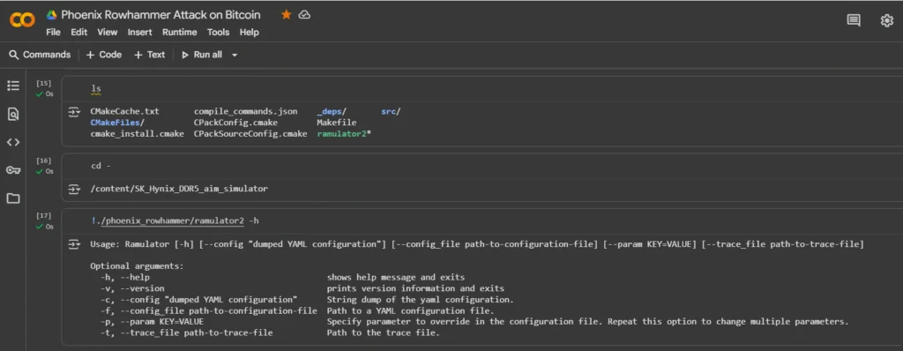The width and height of the screenshot is (903, 351).
Task: Open the File menu
Action: pos(53,33)
